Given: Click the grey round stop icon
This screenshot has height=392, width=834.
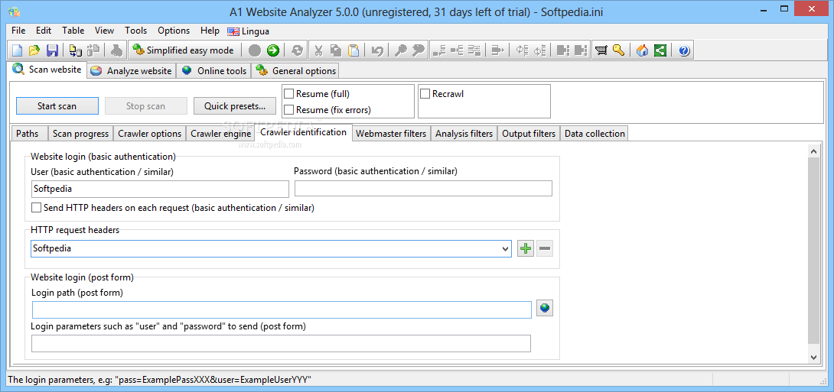Looking at the screenshot, I should (x=255, y=50).
